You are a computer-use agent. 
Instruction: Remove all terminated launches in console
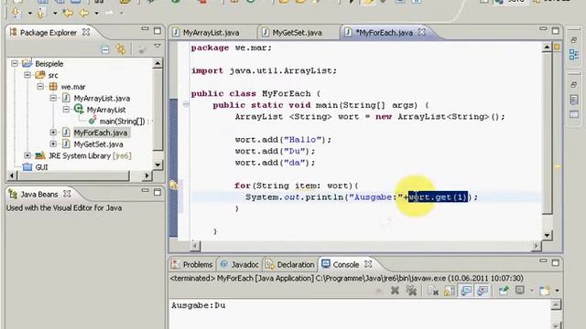point(411,291)
